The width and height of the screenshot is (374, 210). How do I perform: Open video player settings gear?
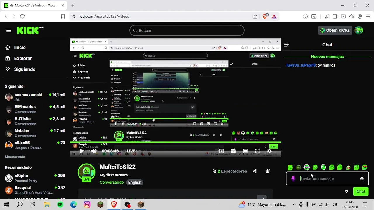click(269, 151)
